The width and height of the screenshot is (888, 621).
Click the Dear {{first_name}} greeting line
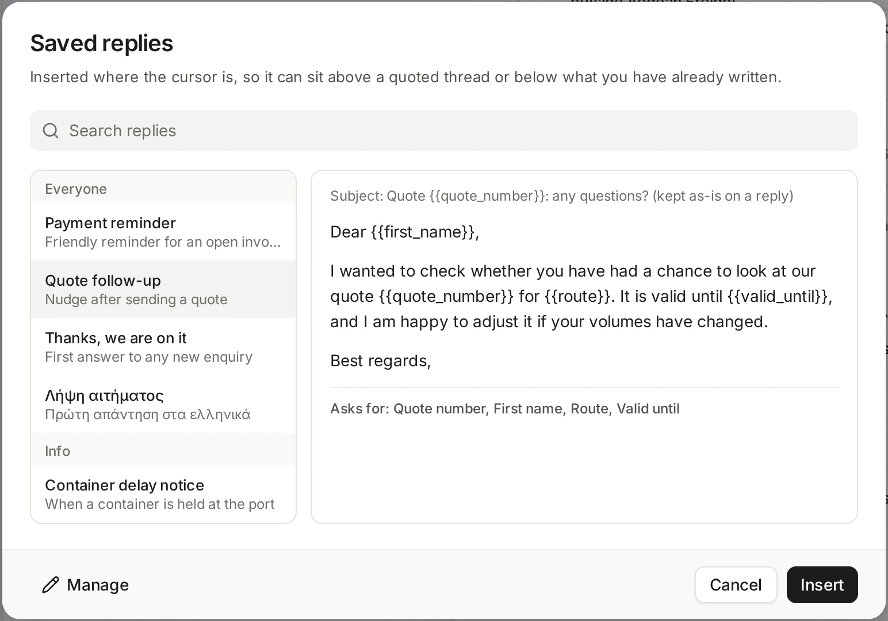(x=404, y=232)
